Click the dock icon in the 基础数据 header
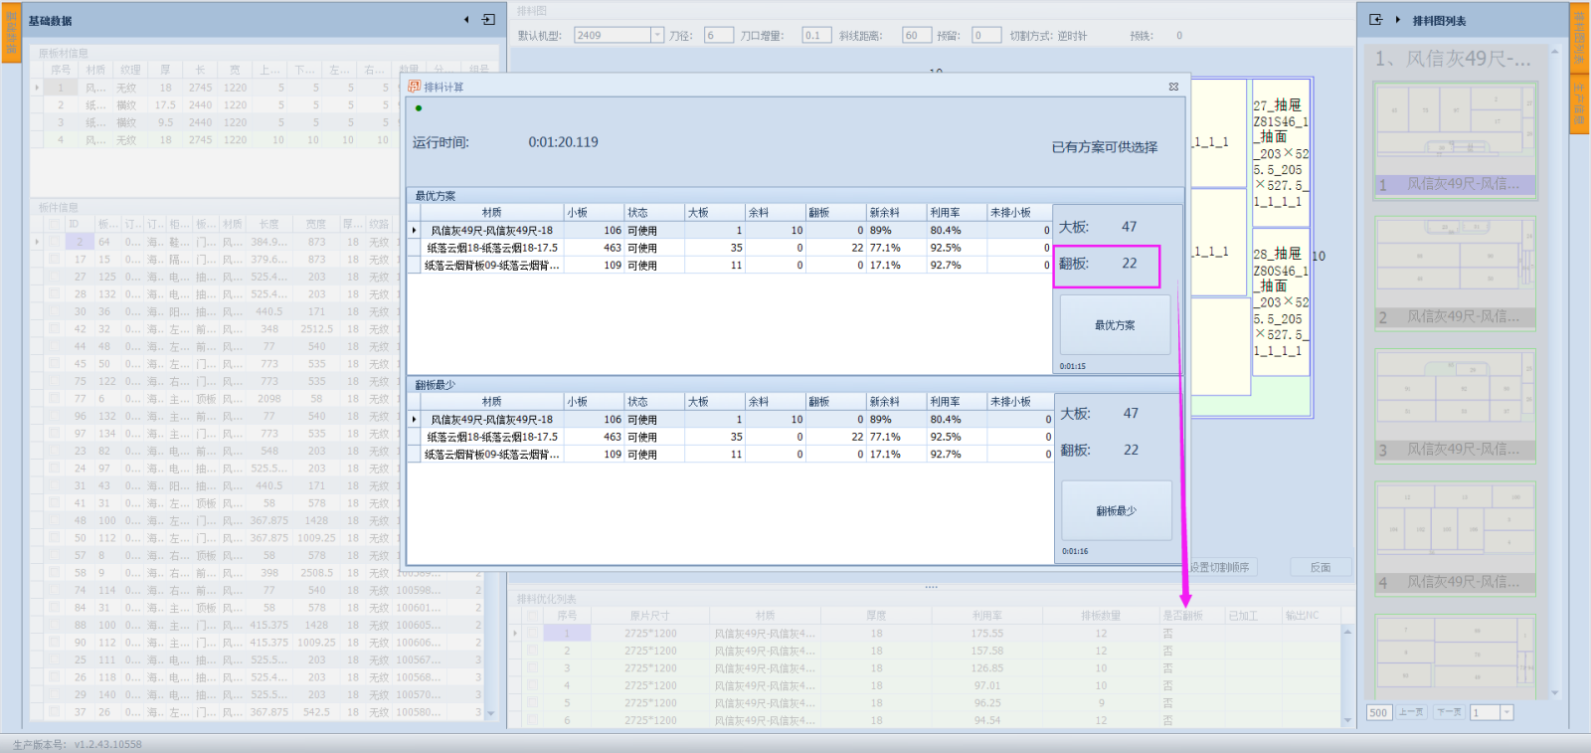1591x753 pixels. pos(488,20)
